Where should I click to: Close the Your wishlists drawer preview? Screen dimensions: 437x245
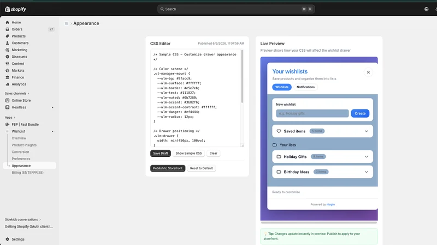pos(368,72)
